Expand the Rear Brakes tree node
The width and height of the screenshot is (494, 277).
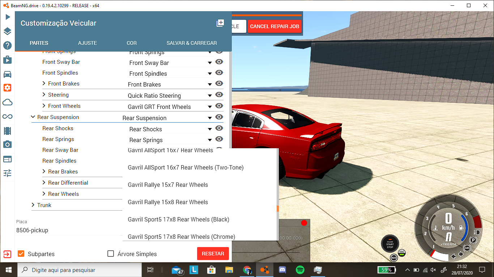click(44, 172)
